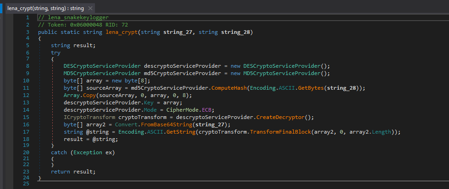The width and height of the screenshot is (449, 189).
Task: Click the Array.Copy Copy method
Action: tap(90, 95)
